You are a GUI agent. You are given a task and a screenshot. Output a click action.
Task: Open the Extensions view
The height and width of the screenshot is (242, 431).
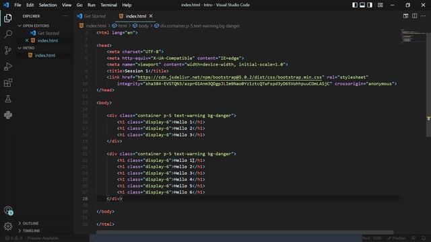(8, 83)
